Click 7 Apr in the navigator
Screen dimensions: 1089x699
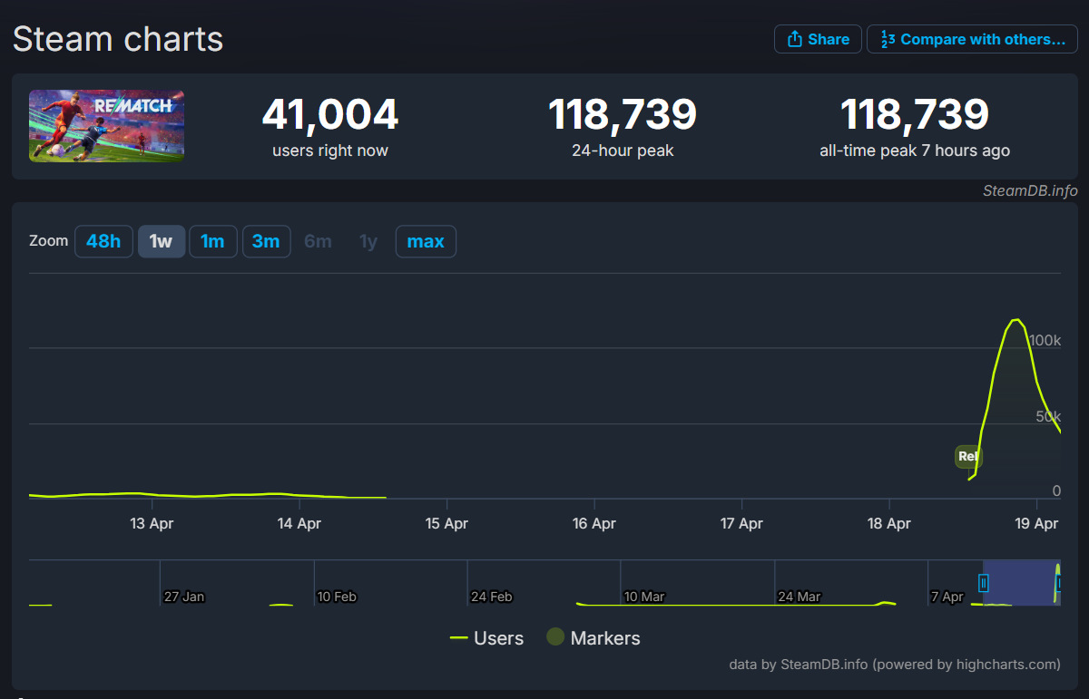pyautogui.click(x=947, y=597)
